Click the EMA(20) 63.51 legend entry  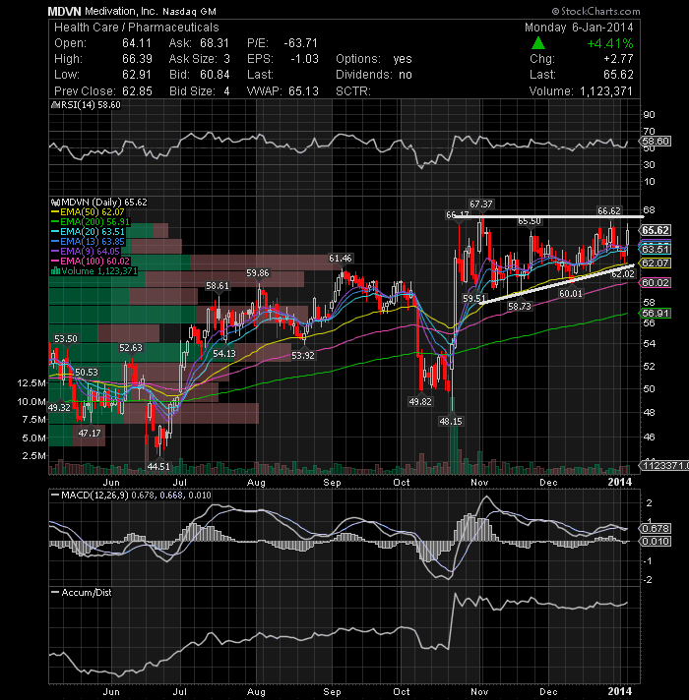88,232
